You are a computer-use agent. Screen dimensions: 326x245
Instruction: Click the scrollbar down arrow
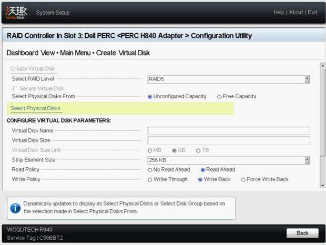click(x=323, y=185)
